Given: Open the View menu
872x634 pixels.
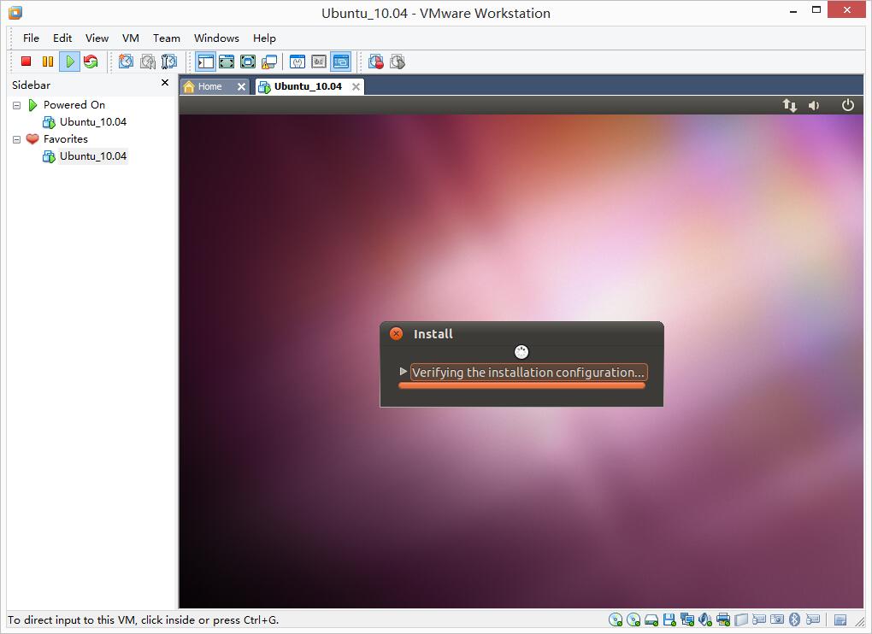Looking at the screenshot, I should coord(97,38).
